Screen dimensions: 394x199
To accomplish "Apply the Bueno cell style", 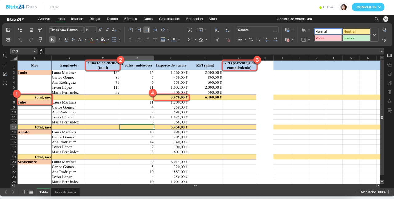I will tap(356, 38).
